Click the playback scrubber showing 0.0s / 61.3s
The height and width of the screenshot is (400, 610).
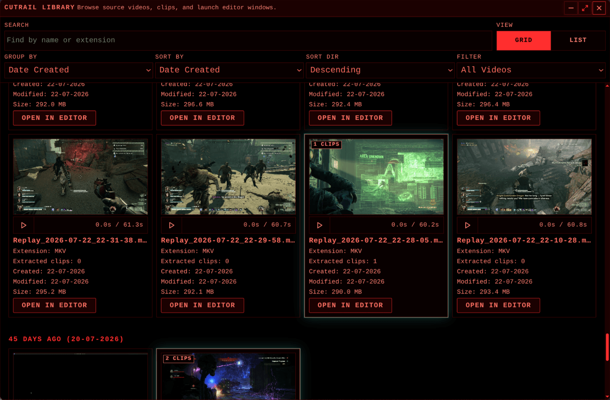click(91, 225)
